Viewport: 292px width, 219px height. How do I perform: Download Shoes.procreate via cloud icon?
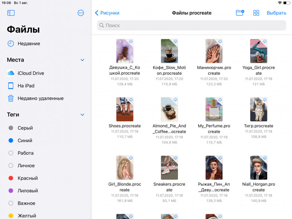131,100
